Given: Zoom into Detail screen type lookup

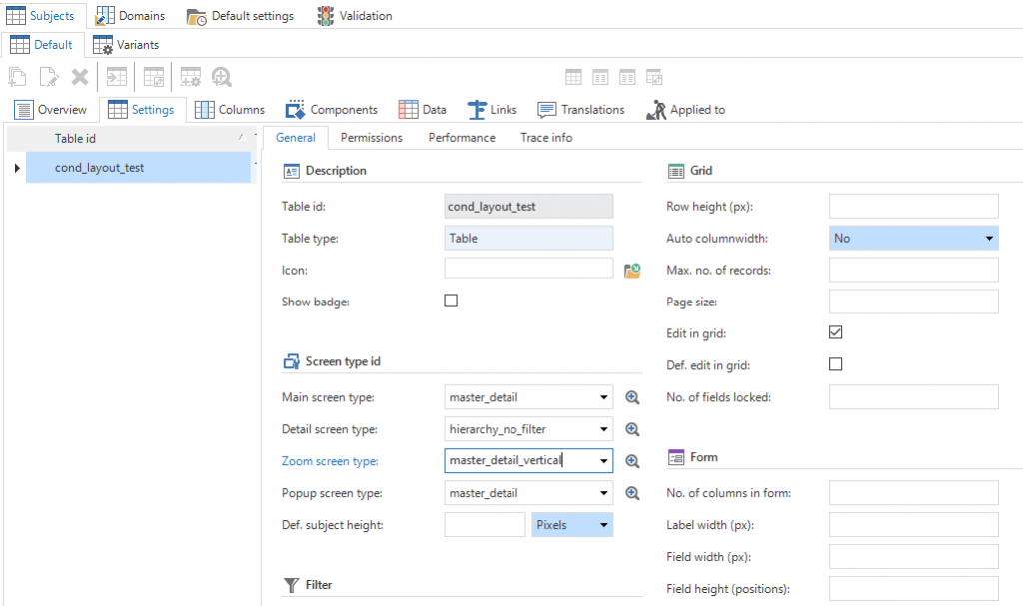Looking at the screenshot, I should 632,429.
